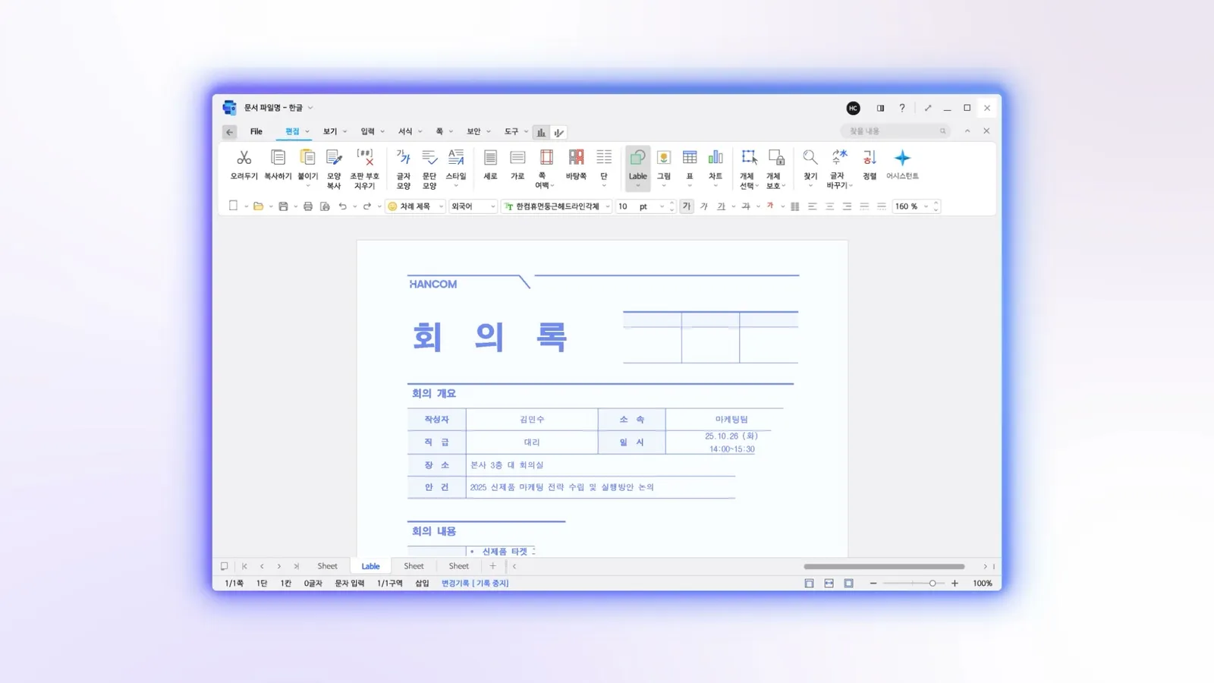
Task: Toggle underline 가 formatting
Action: point(721,206)
